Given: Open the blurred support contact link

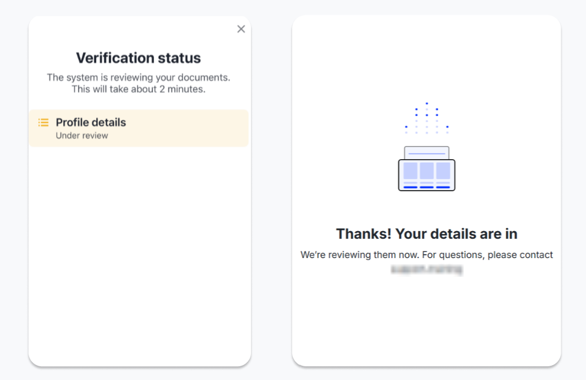Looking at the screenshot, I should [x=427, y=270].
